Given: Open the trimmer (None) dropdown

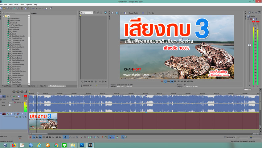Looking at the screenshot, I should point(86,13).
